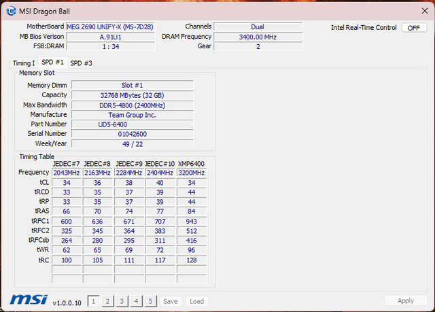435x312 pixels.
Task: Switch to the Timing I tab
Action: pyautogui.click(x=24, y=63)
